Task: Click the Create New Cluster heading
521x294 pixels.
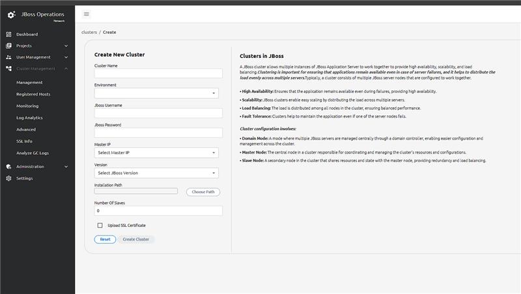Action: tap(119, 55)
